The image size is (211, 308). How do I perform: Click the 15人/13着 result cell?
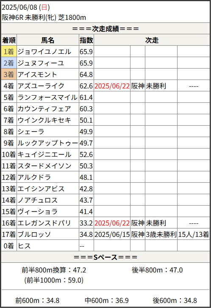[x=194, y=234]
